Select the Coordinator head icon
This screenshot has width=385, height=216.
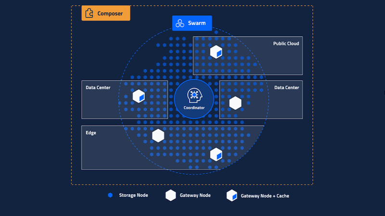click(x=194, y=95)
